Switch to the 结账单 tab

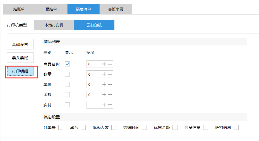coord(19,9)
